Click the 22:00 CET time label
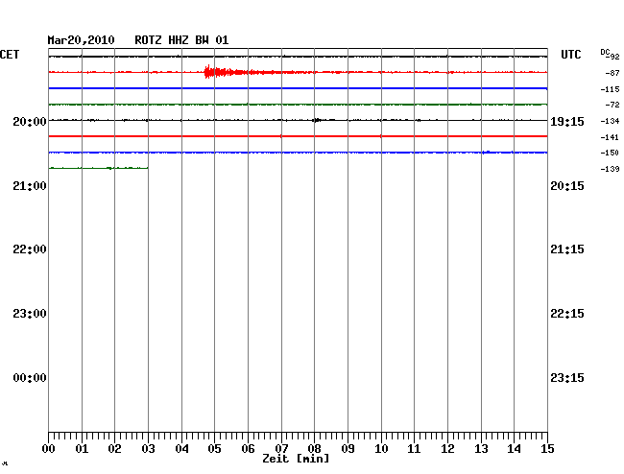The image size is (624, 474). pos(30,249)
